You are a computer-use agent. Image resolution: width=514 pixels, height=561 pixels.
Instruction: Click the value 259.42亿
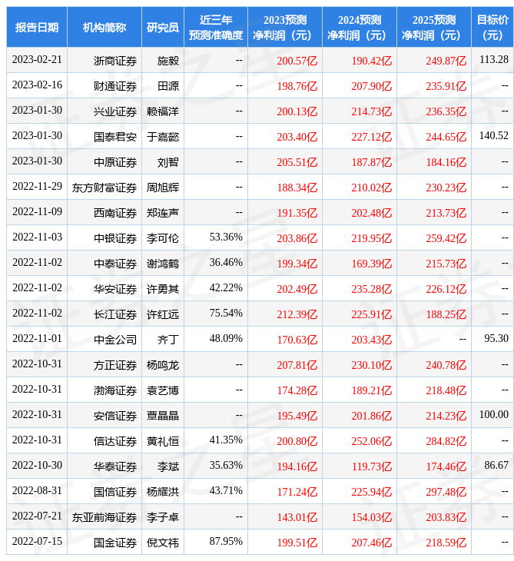[x=446, y=239]
